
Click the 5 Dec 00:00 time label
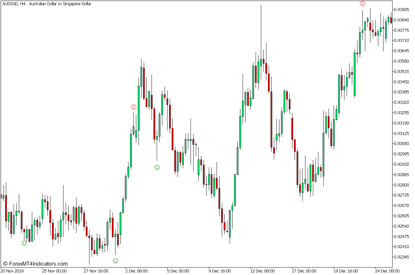point(178,271)
